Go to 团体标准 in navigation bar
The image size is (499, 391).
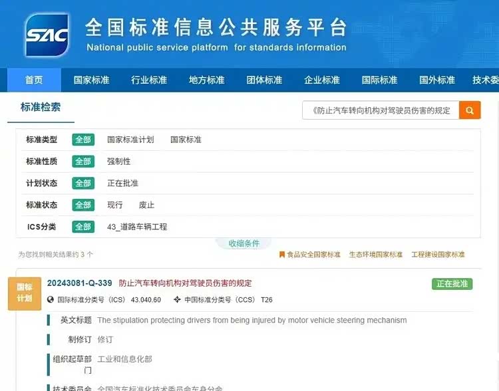point(264,80)
